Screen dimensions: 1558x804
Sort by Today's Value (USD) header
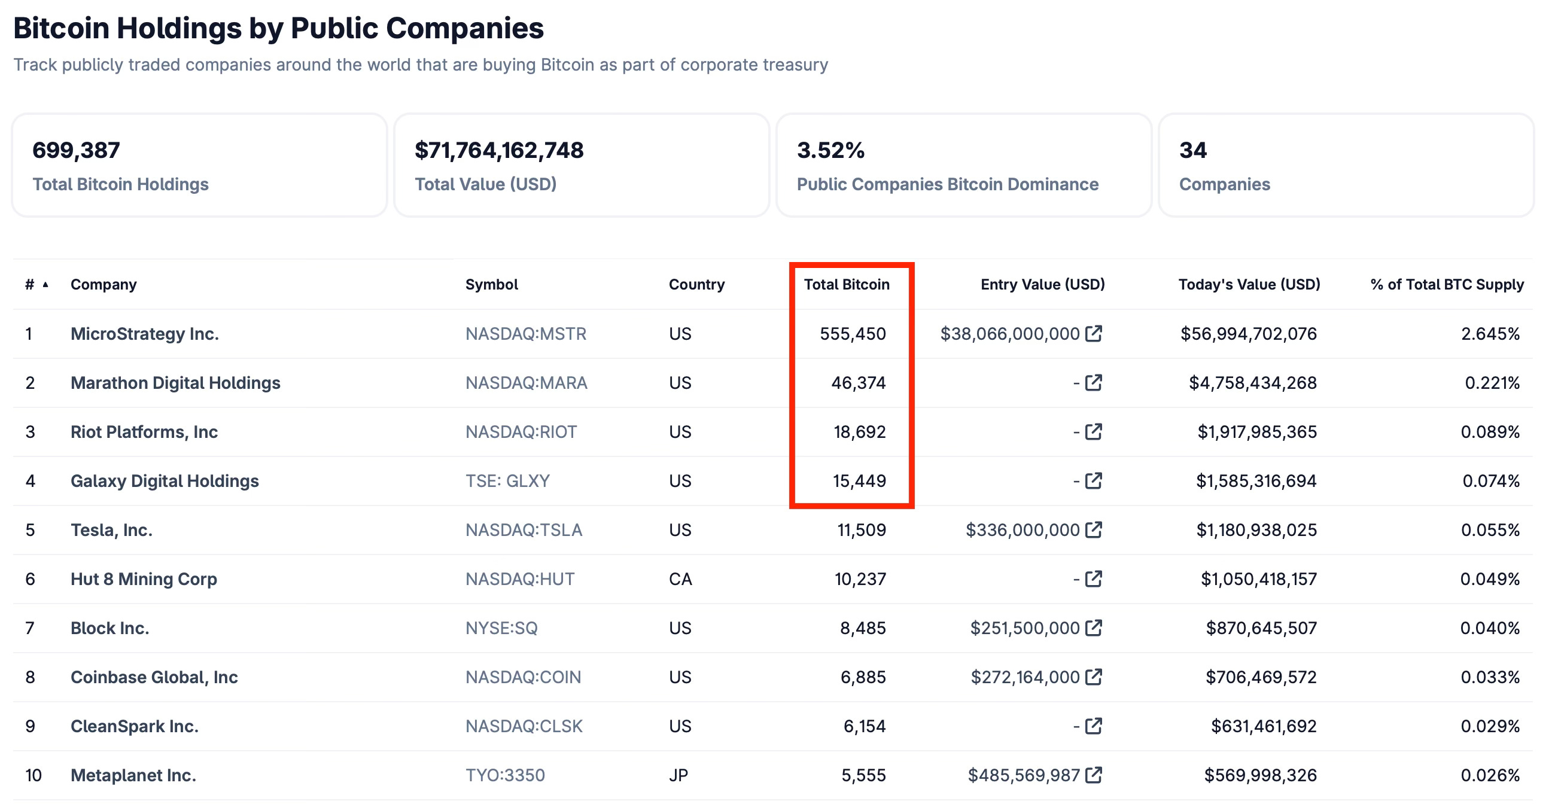click(x=1249, y=284)
